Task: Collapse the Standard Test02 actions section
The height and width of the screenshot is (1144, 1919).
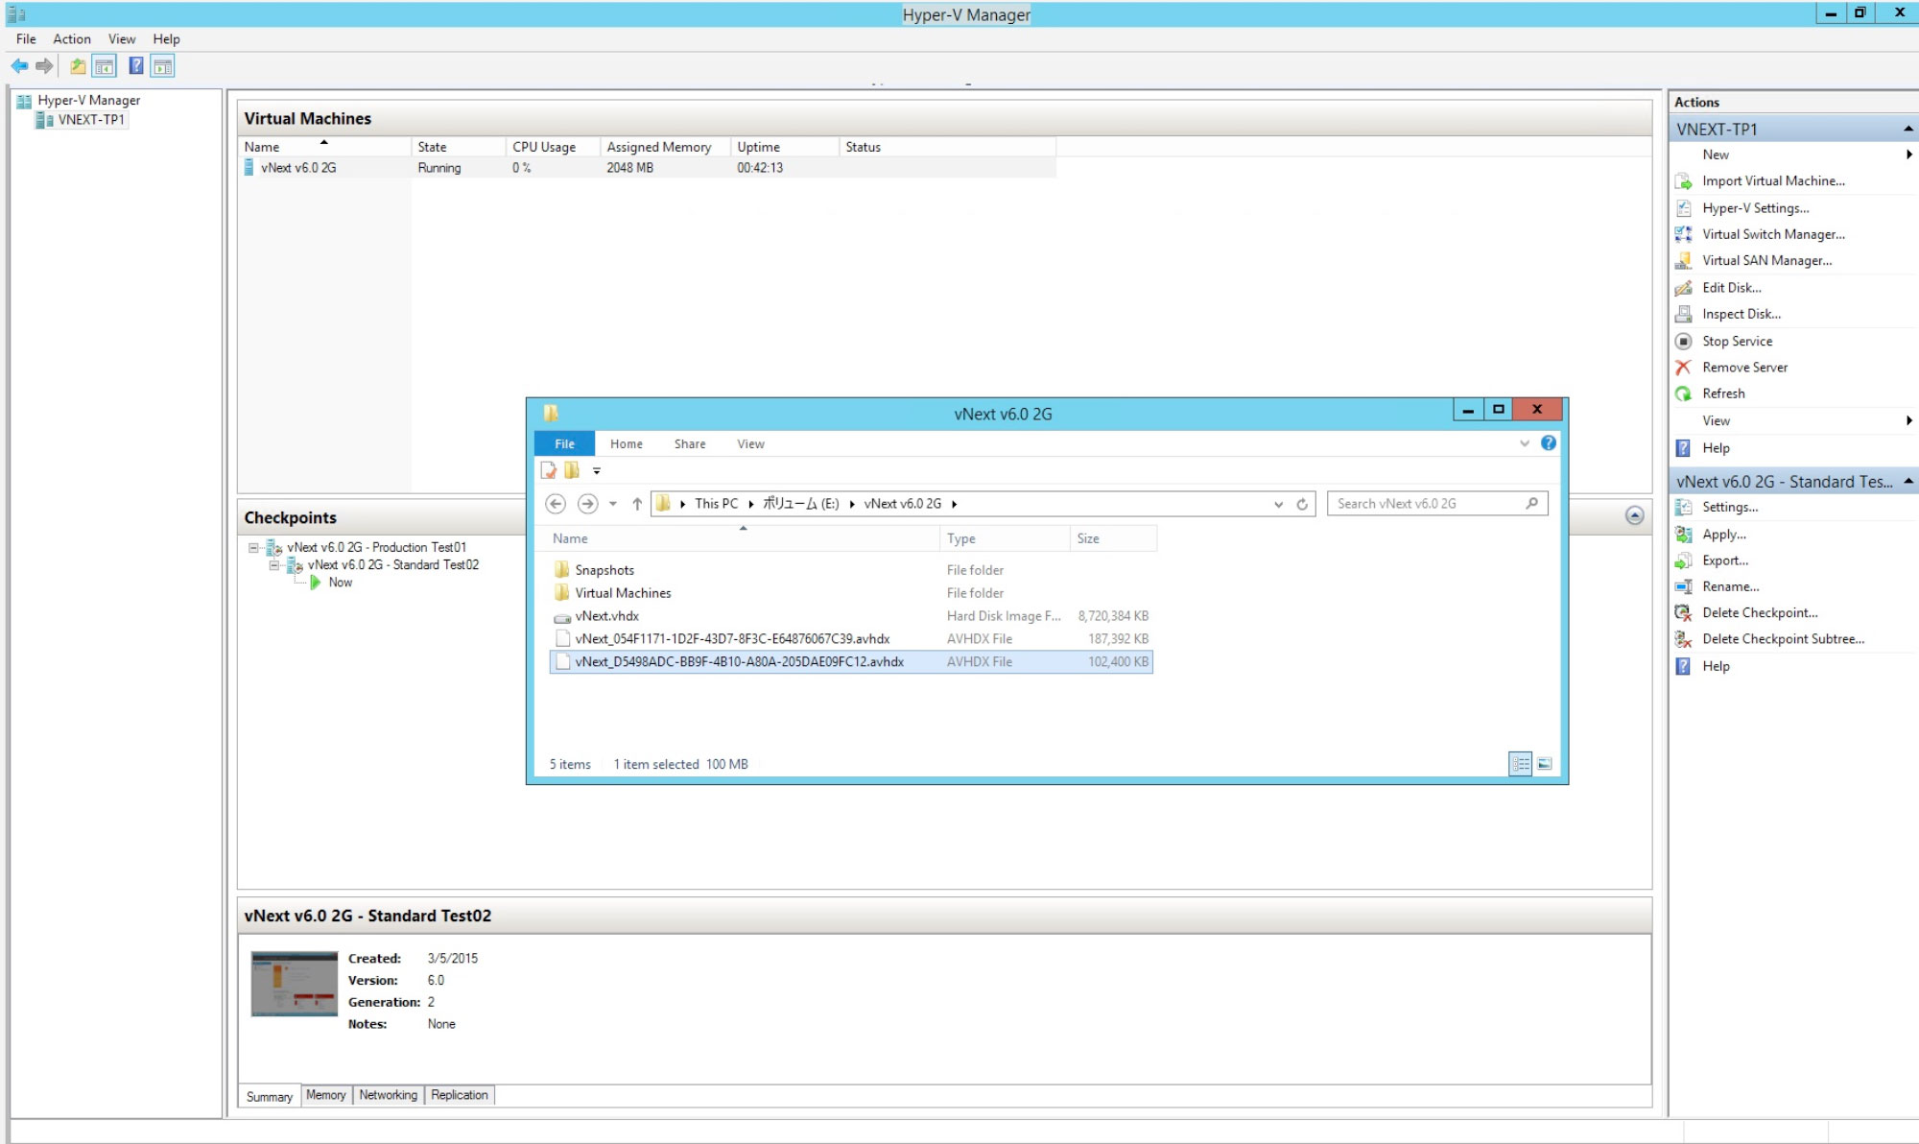Action: tap(1907, 481)
